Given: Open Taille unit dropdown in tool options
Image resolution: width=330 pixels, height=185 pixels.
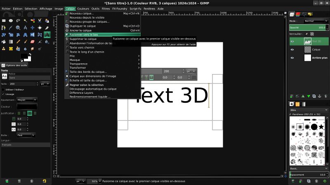Looking at the screenshot, I should click(45, 84).
